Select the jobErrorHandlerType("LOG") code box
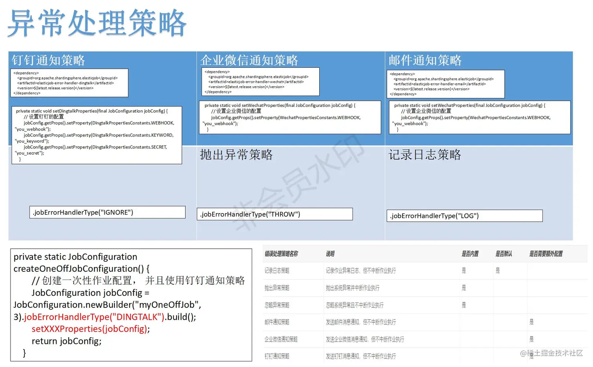Image resolution: width=593 pixels, height=367 pixels. coord(464,215)
